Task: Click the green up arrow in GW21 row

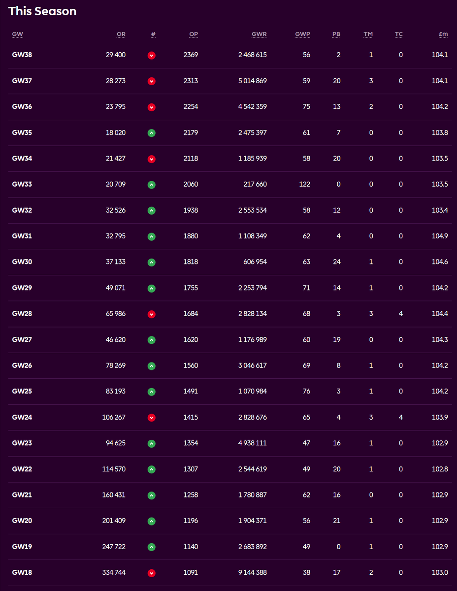Action: (152, 495)
